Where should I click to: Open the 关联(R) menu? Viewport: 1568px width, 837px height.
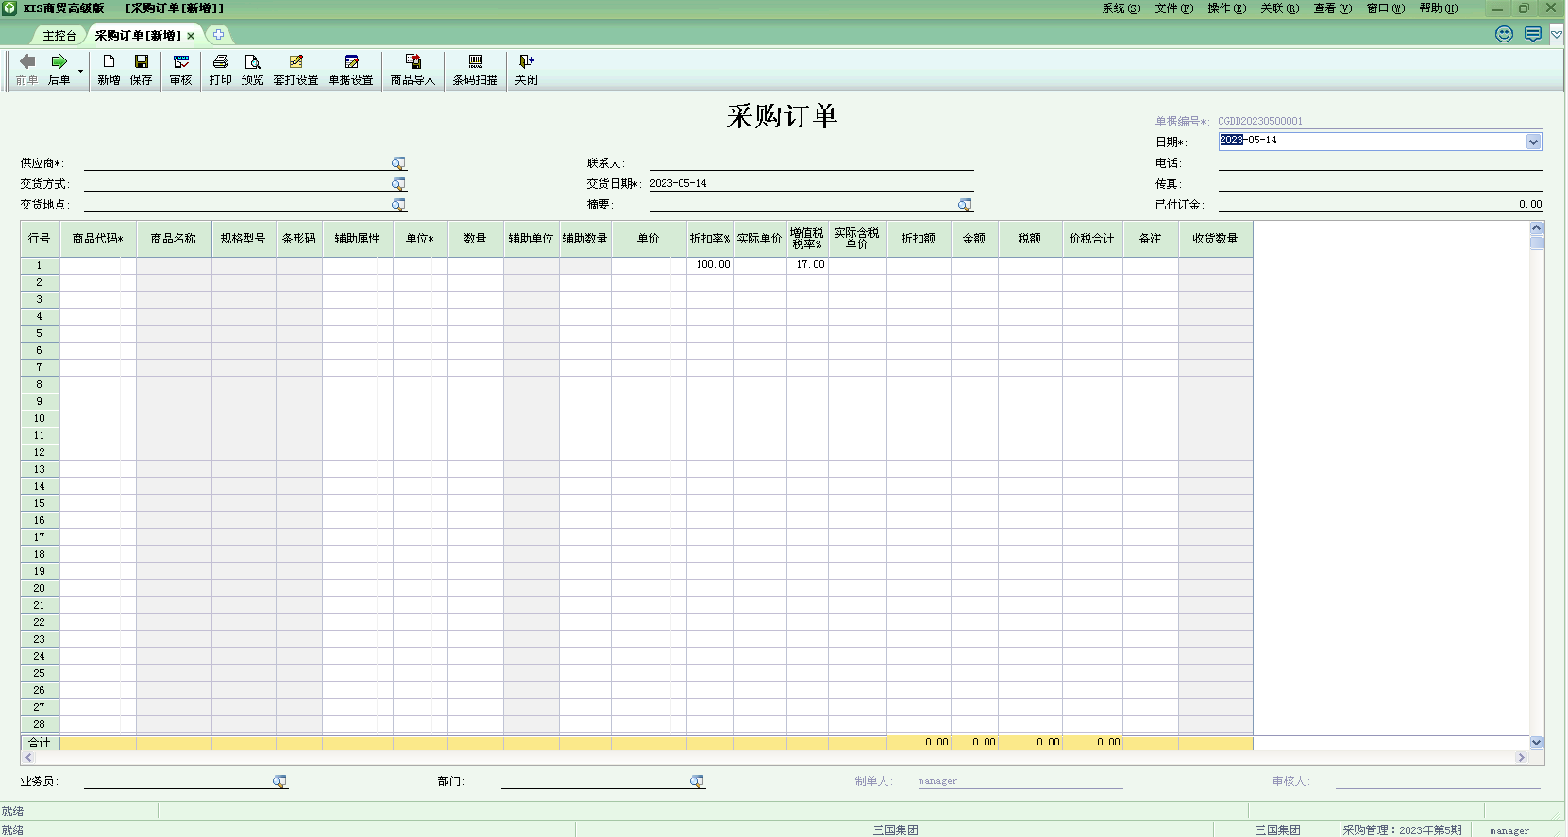click(x=1280, y=8)
